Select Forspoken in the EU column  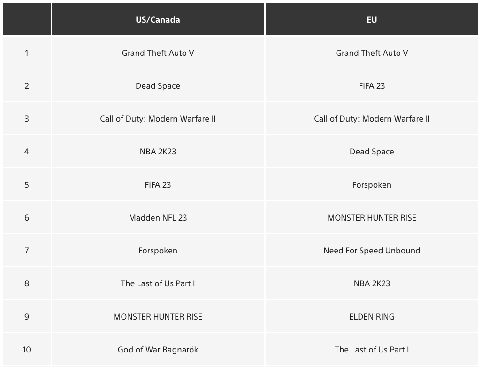tap(372, 185)
